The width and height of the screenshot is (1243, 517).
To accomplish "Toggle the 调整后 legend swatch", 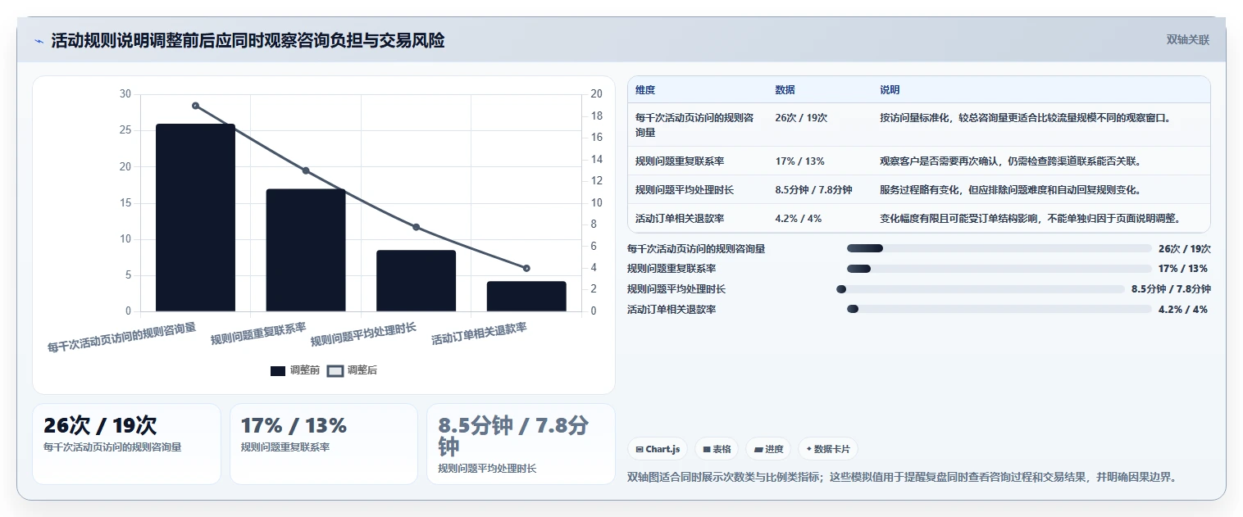I will [x=335, y=370].
